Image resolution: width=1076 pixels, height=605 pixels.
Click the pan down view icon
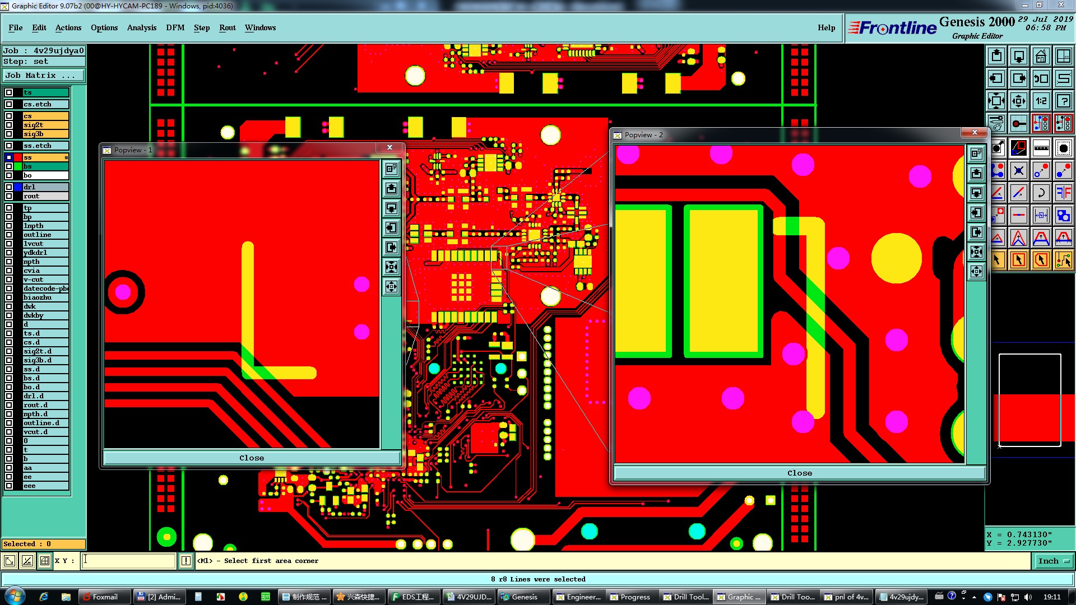point(1019,56)
